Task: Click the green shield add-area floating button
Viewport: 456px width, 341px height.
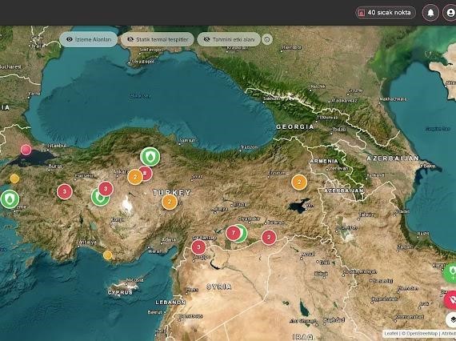Action: 450,273
